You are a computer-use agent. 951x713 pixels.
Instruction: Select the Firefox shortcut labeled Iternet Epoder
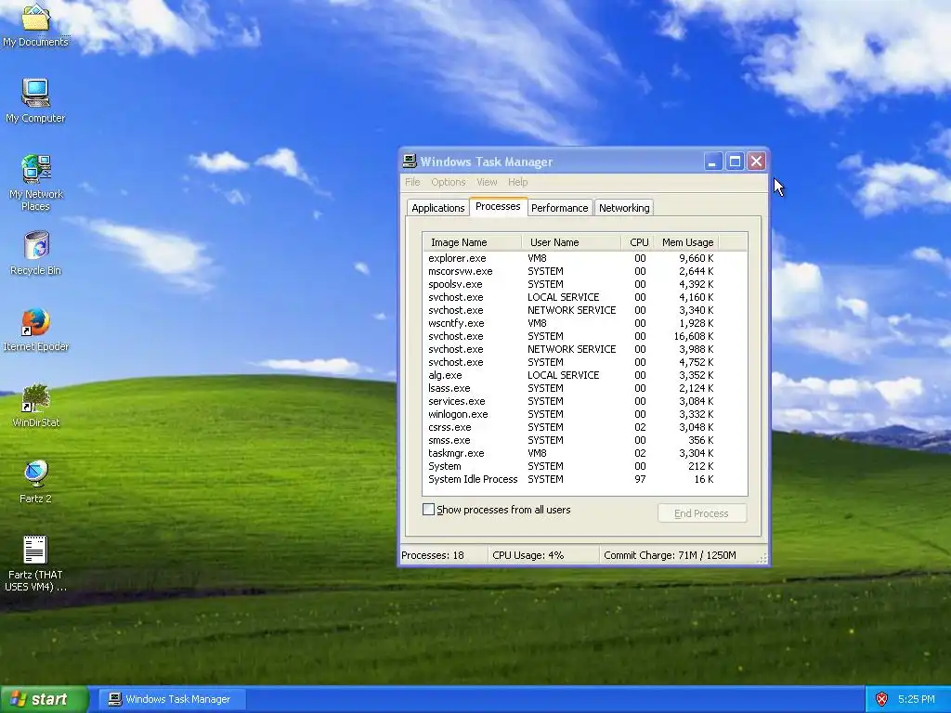(x=36, y=330)
